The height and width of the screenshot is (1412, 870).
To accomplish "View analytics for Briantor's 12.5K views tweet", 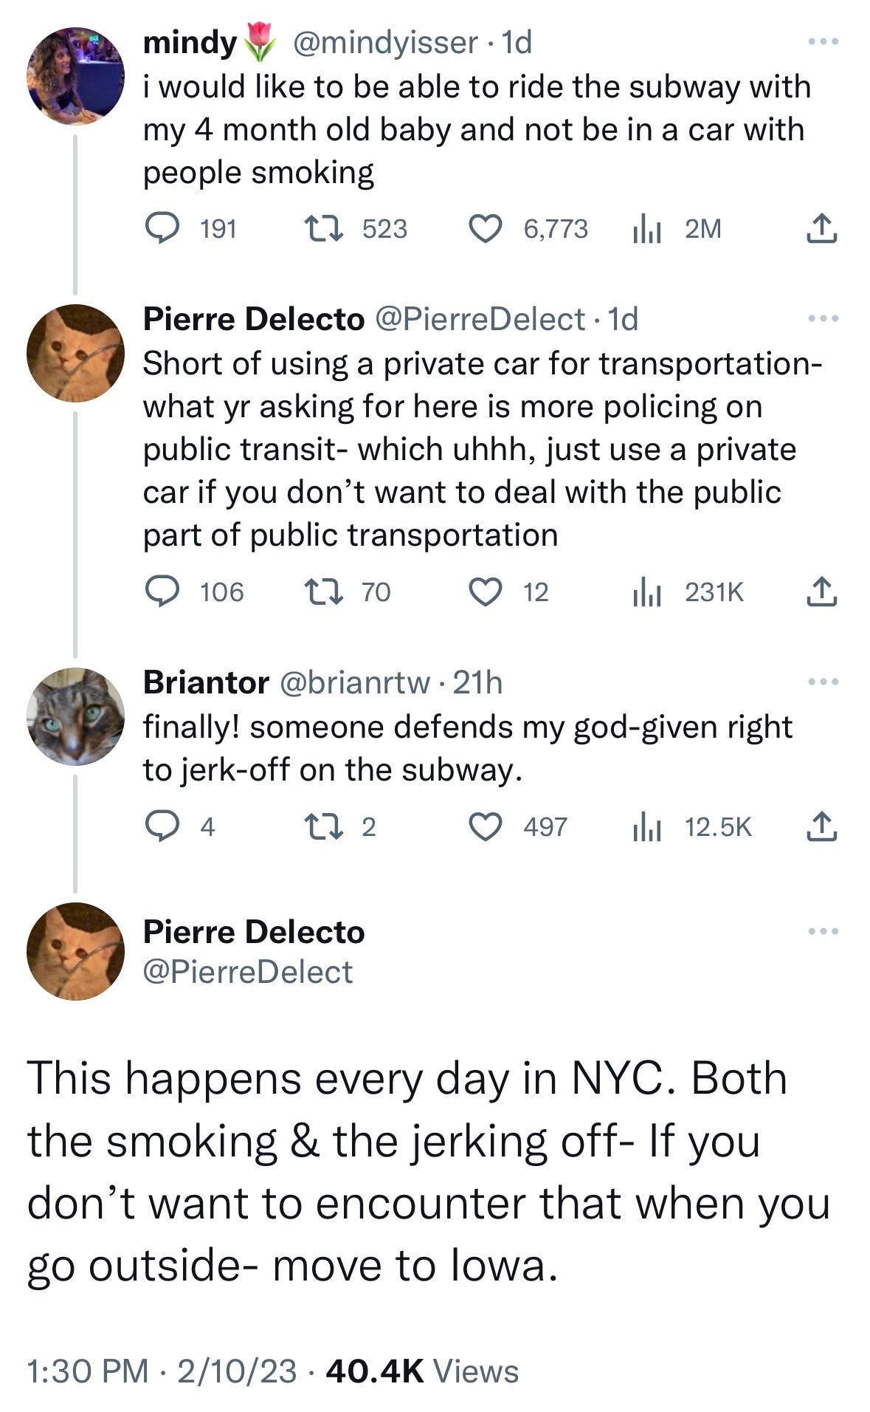I will (646, 827).
